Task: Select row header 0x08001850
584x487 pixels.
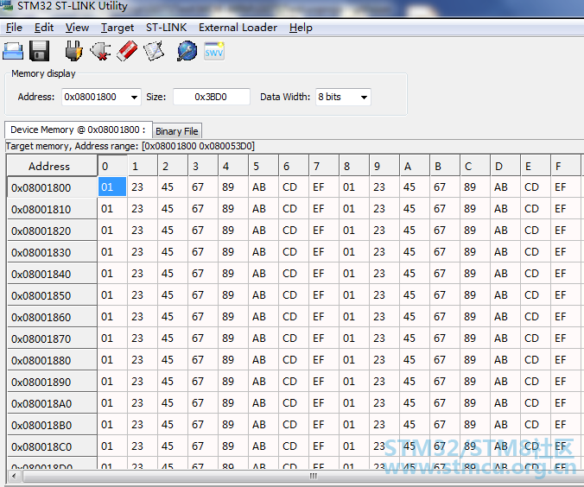Action: 52,295
